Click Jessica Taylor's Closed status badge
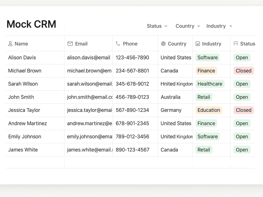263x197 pixels. [244, 110]
